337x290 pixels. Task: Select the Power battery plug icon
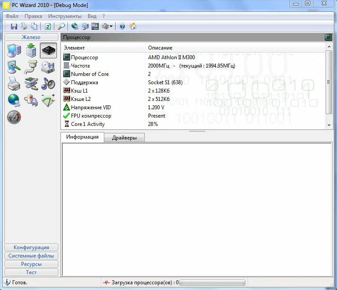click(31, 100)
